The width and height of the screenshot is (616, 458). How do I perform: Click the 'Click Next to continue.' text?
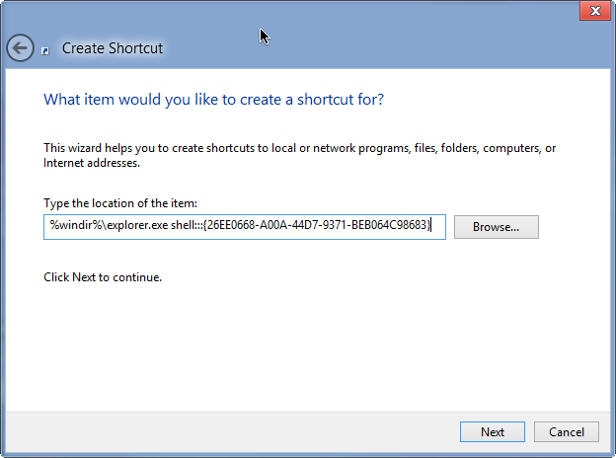[x=103, y=277]
